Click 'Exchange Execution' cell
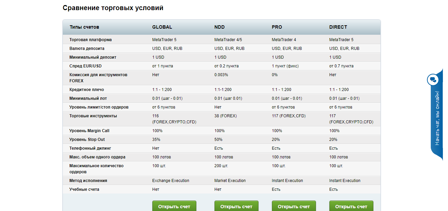448x211 pixels. point(171,181)
